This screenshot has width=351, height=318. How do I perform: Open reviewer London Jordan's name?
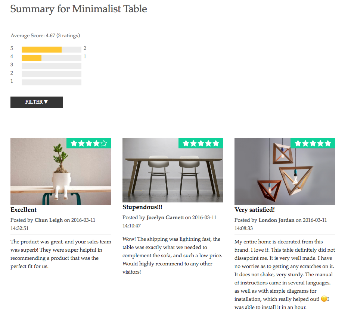[x=276, y=220]
